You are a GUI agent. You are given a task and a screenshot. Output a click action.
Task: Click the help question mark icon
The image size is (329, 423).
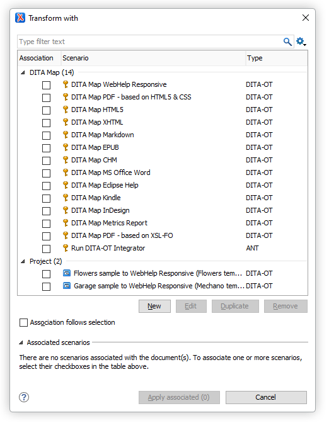pos(24,397)
